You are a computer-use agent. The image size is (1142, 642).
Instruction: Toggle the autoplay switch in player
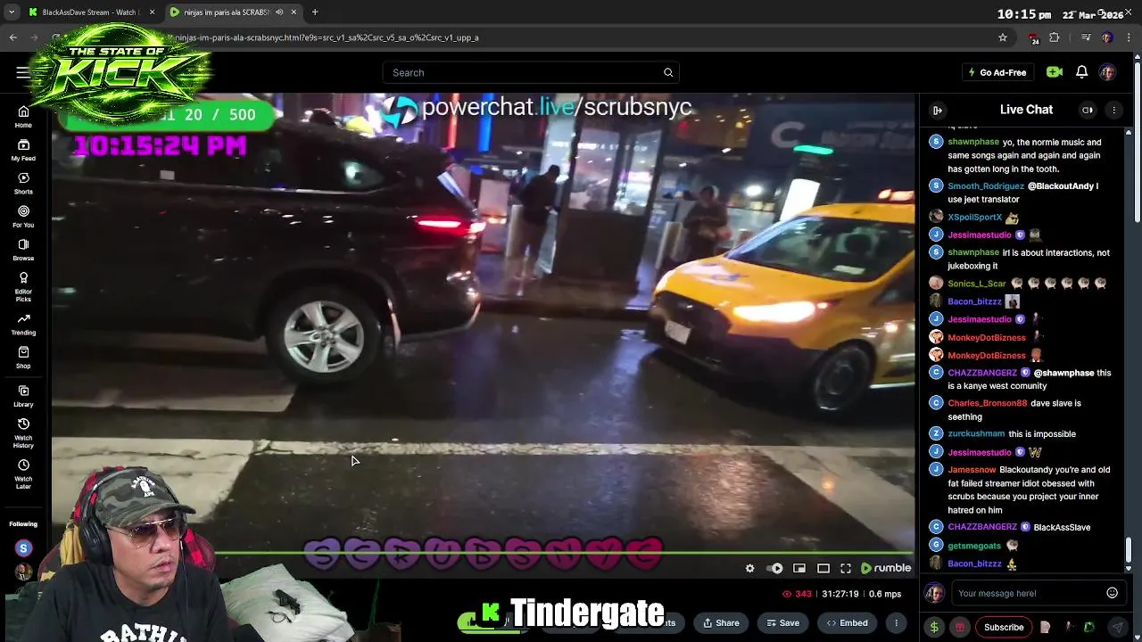pos(775,568)
